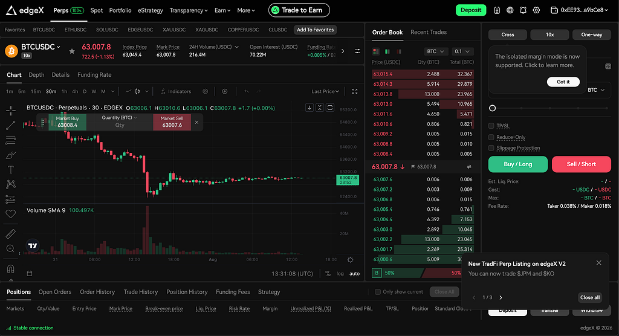
Task: Select the zoom in tool
Action: click(11, 248)
